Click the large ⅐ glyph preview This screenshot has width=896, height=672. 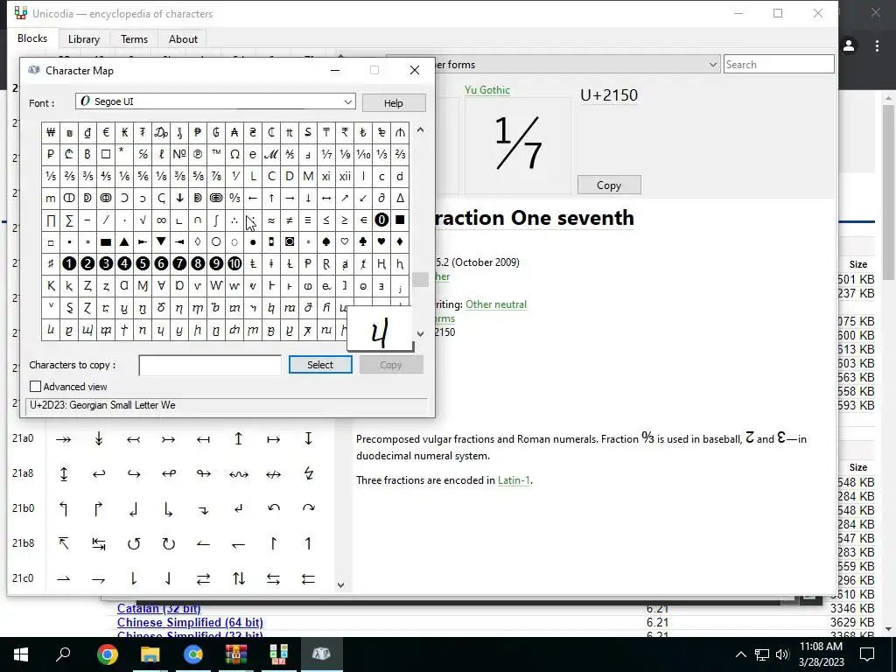tap(518, 144)
